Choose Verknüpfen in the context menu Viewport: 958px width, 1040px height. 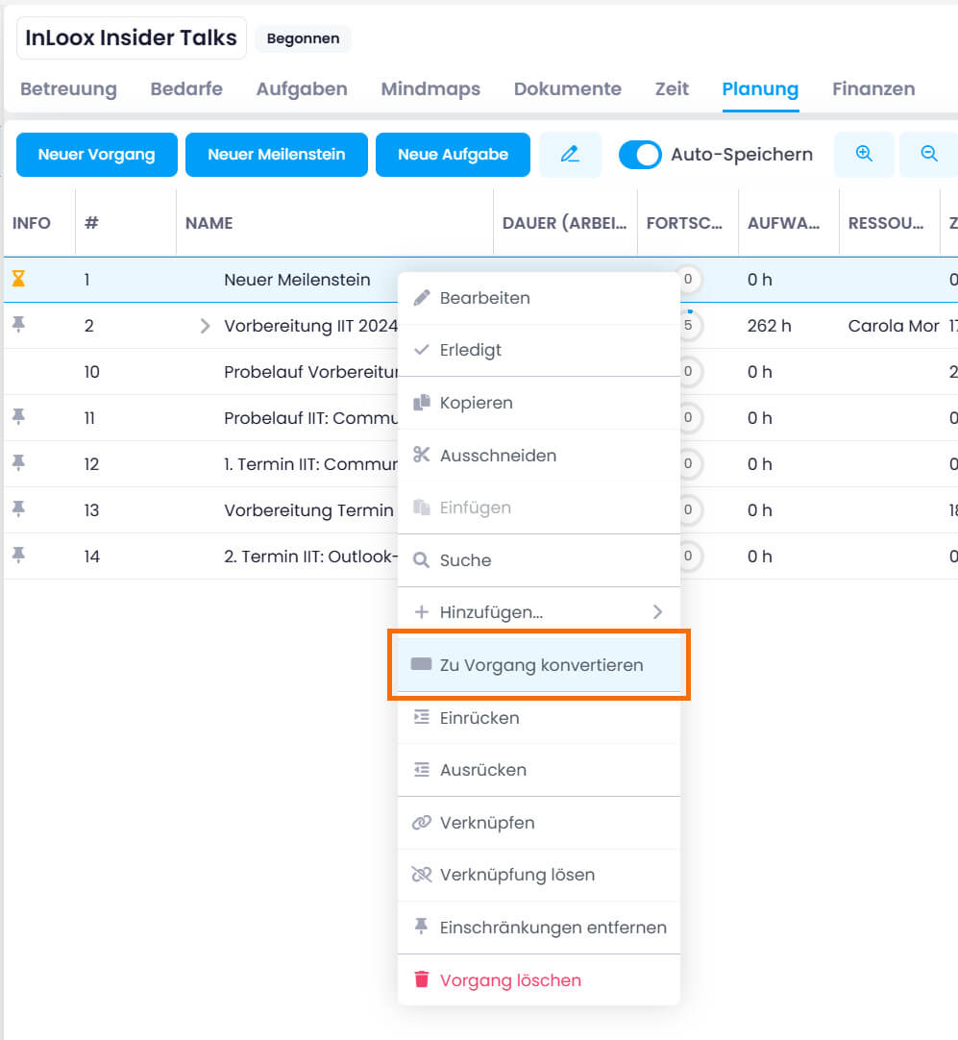[539, 823]
